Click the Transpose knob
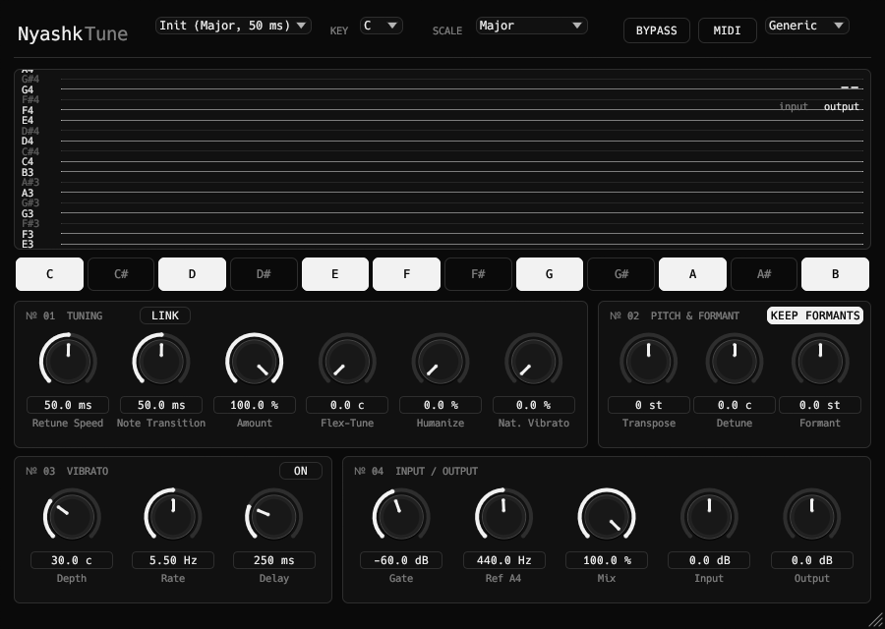This screenshot has height=629, width=885. [x=649, y=361]
